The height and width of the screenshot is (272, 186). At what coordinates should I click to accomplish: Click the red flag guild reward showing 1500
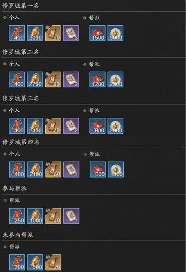tap(97, 33)
